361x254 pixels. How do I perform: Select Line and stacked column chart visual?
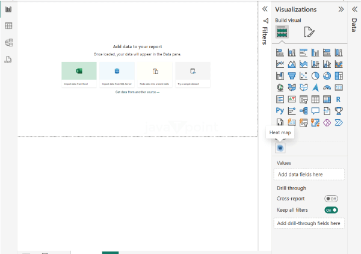click(315, 64)
